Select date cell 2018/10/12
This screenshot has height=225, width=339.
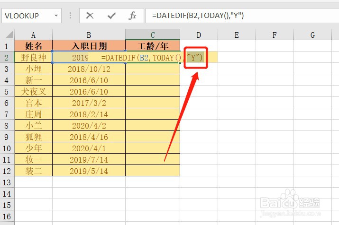tap(89, 69)
